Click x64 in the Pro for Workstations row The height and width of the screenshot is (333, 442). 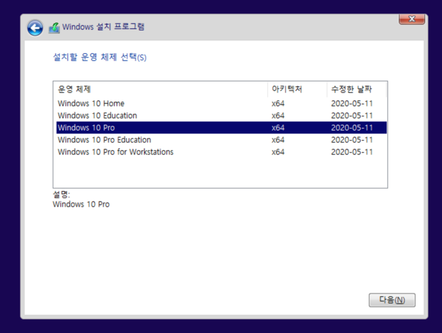tap(278, 152)
